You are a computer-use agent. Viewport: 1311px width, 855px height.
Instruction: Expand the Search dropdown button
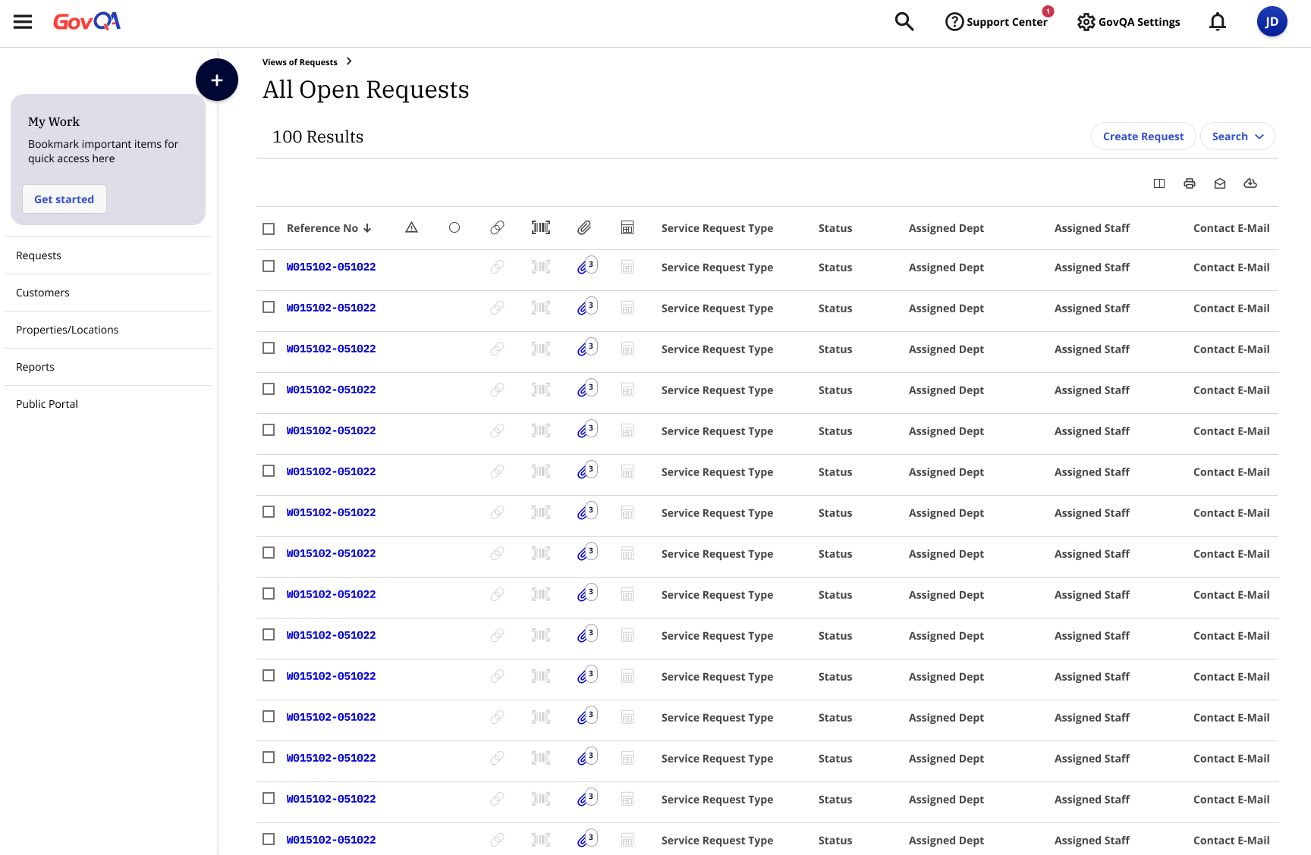[x=1237, y=136]
